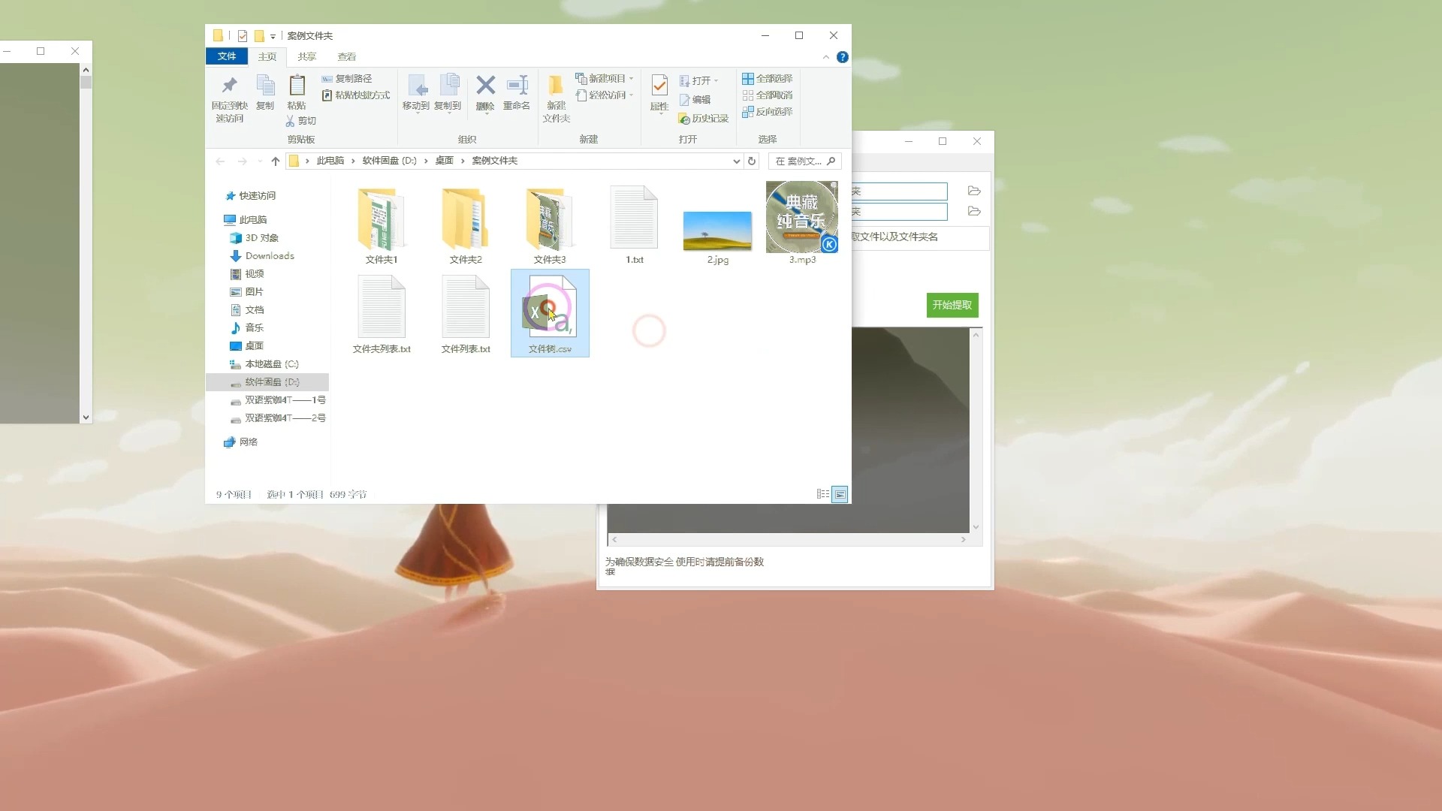Select 视频 in navigation pane
Image resolution: width=1442 pixels, height=811 pixels.
click(x=254, y=274)
